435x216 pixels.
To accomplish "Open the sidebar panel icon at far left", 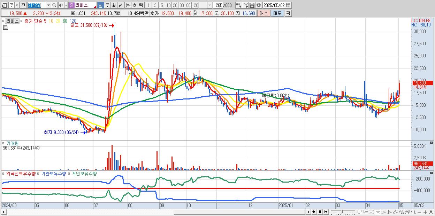I will point(4,5).
